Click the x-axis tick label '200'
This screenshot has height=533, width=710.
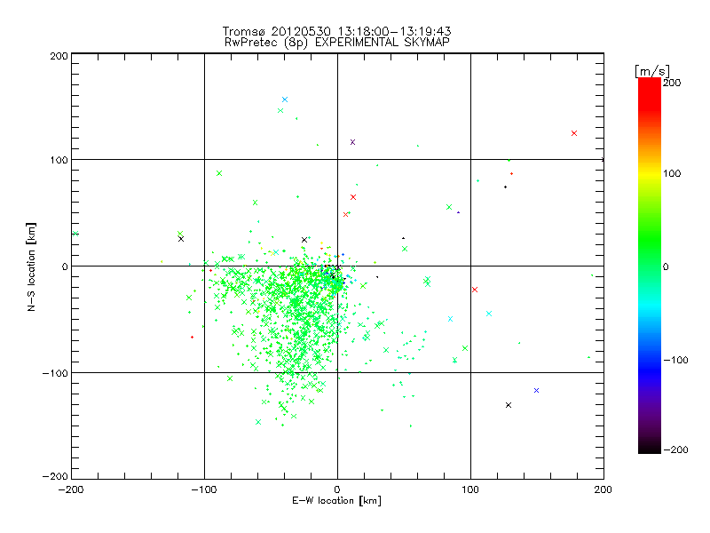click(x=603, y=489)
